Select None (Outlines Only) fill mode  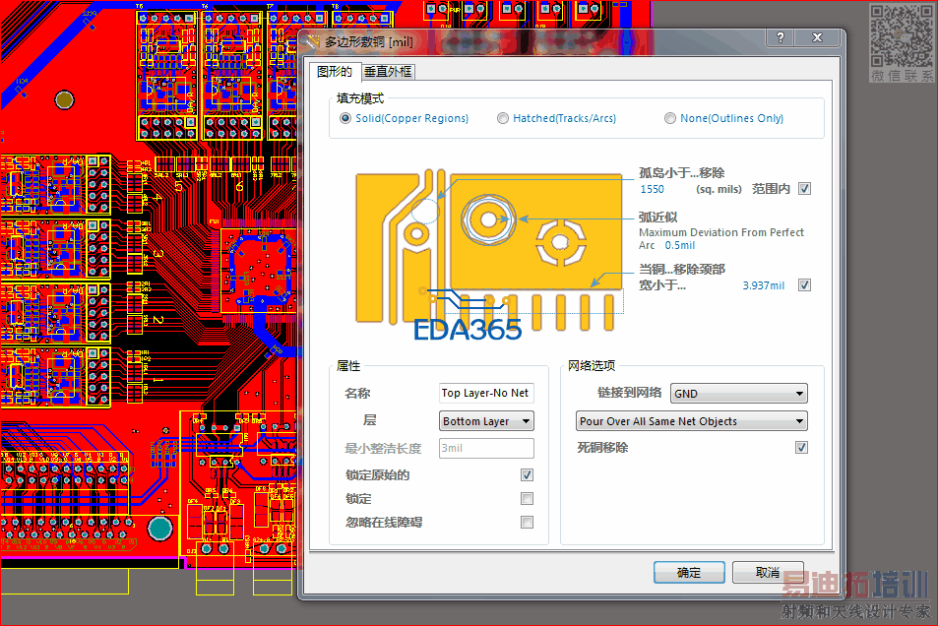pos(670,118)
